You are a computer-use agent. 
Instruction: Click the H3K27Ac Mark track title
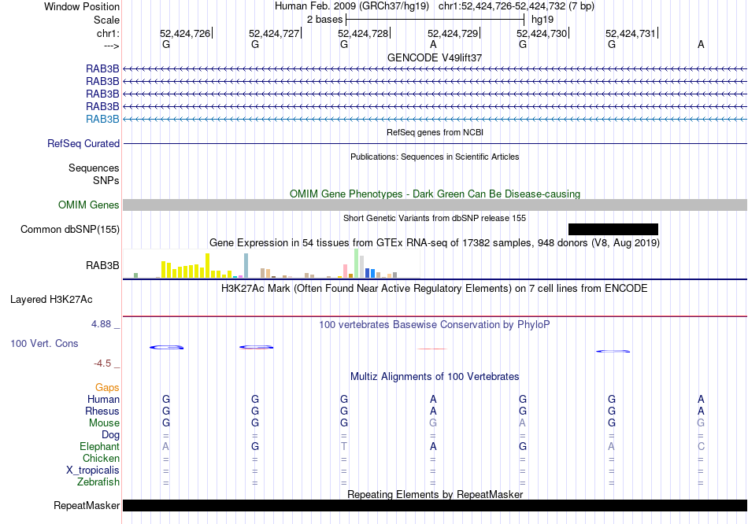point(435,289)
